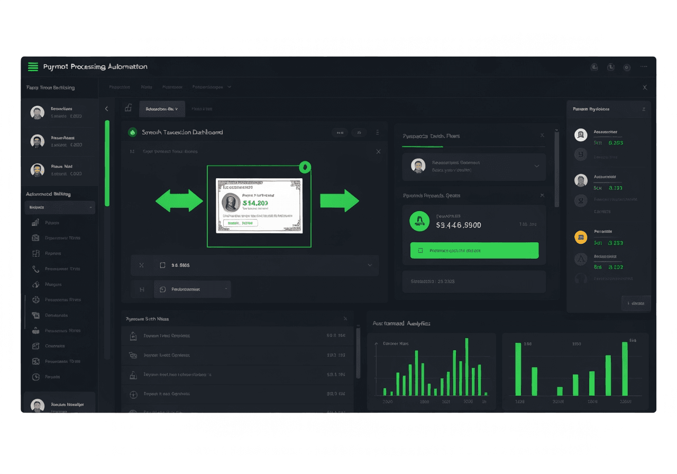Click the white circular icon atop the right panel list
677x474 pixels.
pos(581,135)
